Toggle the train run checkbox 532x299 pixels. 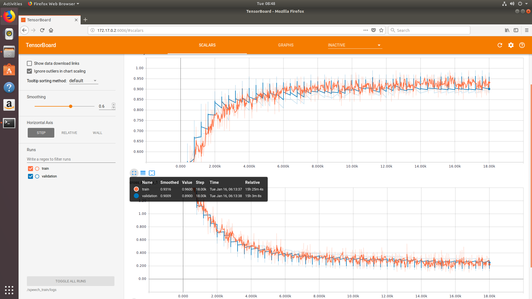[x=30, y=169]
